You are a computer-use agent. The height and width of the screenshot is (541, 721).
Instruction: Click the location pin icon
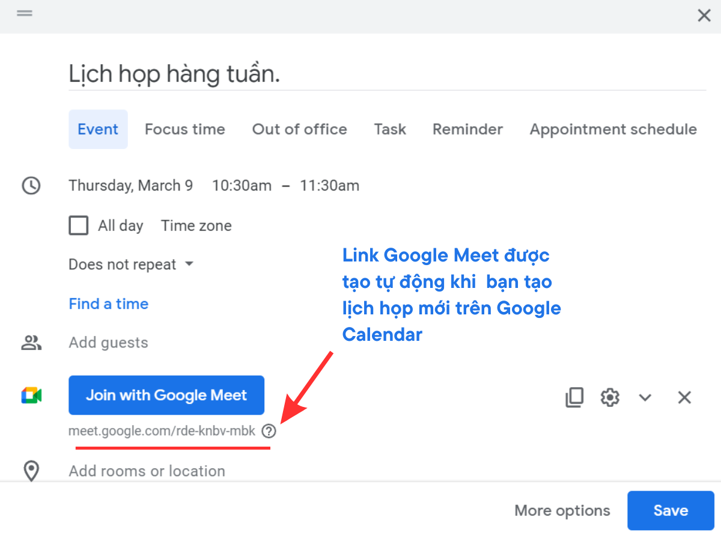pos(31,471)
